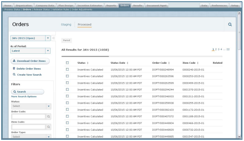Open More Search Options link
The height and width of the screenshot is (141, 244).
click(x=24, y=96)
